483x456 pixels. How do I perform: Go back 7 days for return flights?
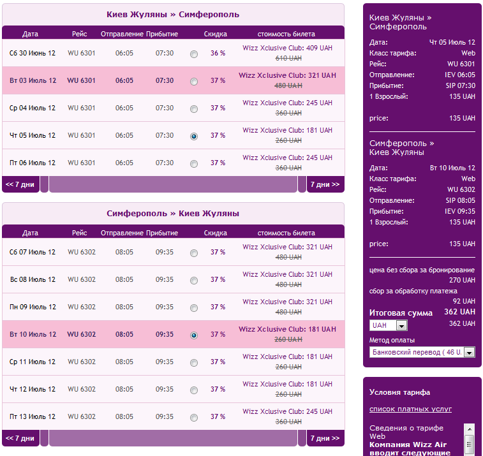tap(20, 438)
